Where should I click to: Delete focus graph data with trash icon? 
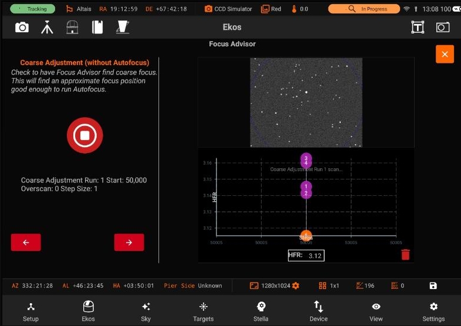[x=405, y=254]
